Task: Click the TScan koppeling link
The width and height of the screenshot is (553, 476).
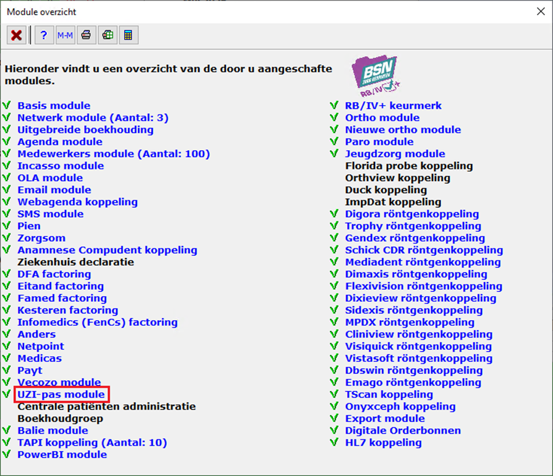Action: 389,394
